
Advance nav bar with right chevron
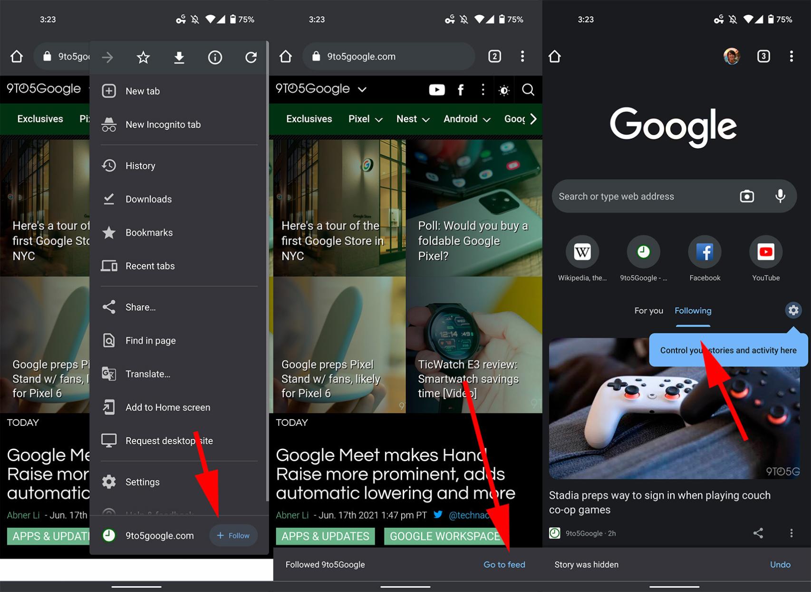coord(533,119)
